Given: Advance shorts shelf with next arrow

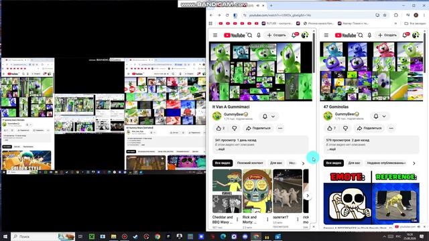Looking at the screenshot, I should [308, 195].
